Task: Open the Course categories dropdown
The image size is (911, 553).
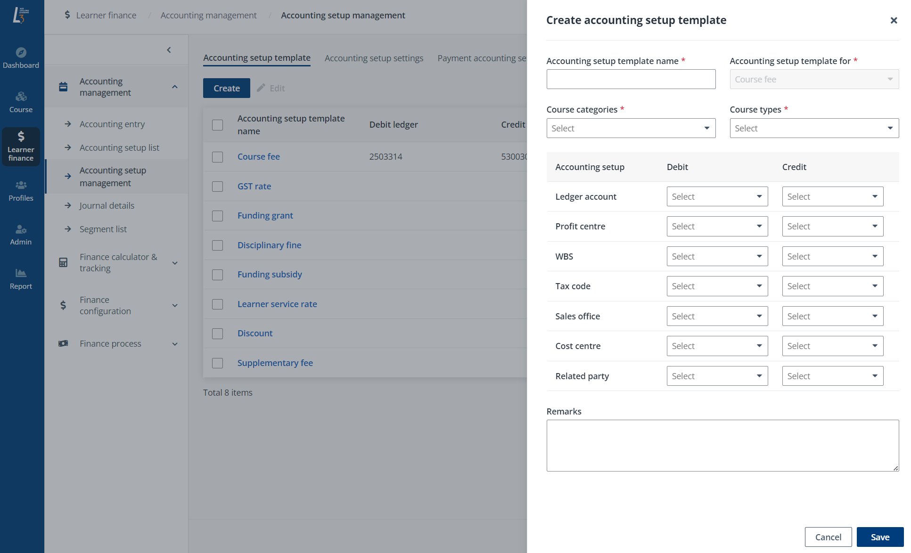Action: click(631, 128)
